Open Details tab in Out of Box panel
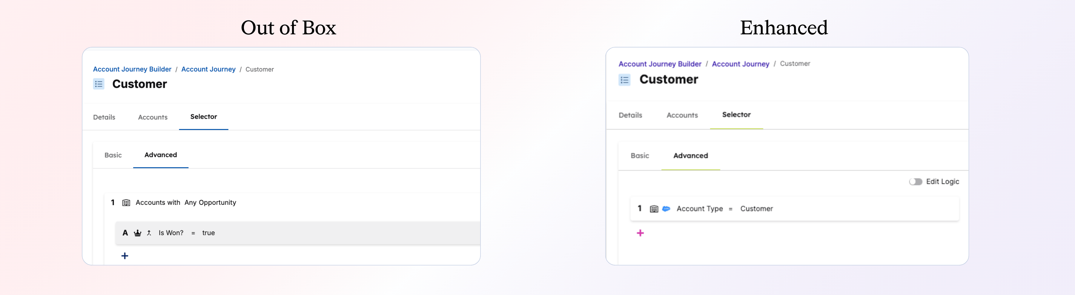1075x295 pixels. (x=104, y=117)
